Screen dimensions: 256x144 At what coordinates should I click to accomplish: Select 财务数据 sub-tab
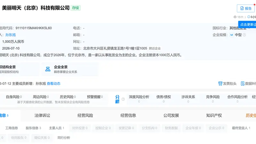tap(171, 128)
